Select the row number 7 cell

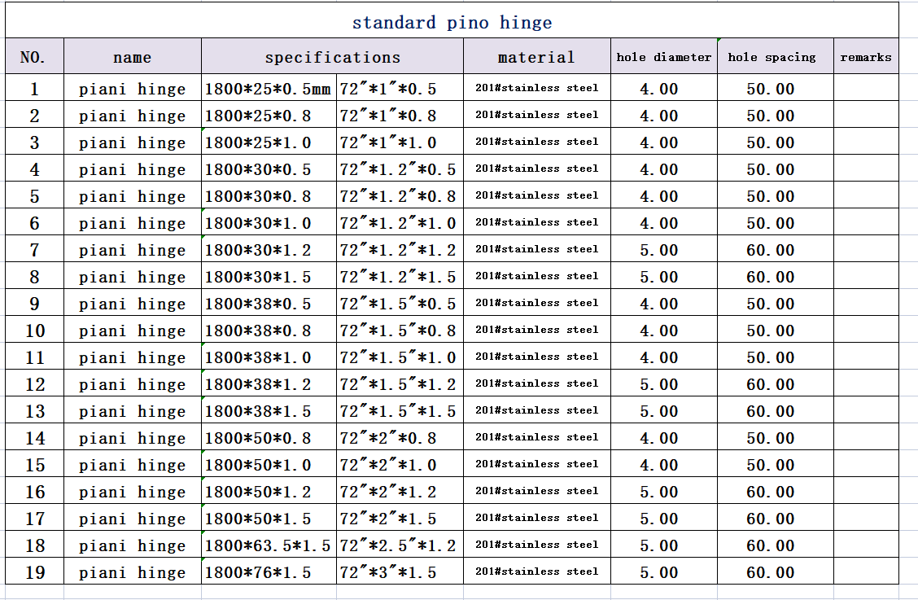point(34,250)
